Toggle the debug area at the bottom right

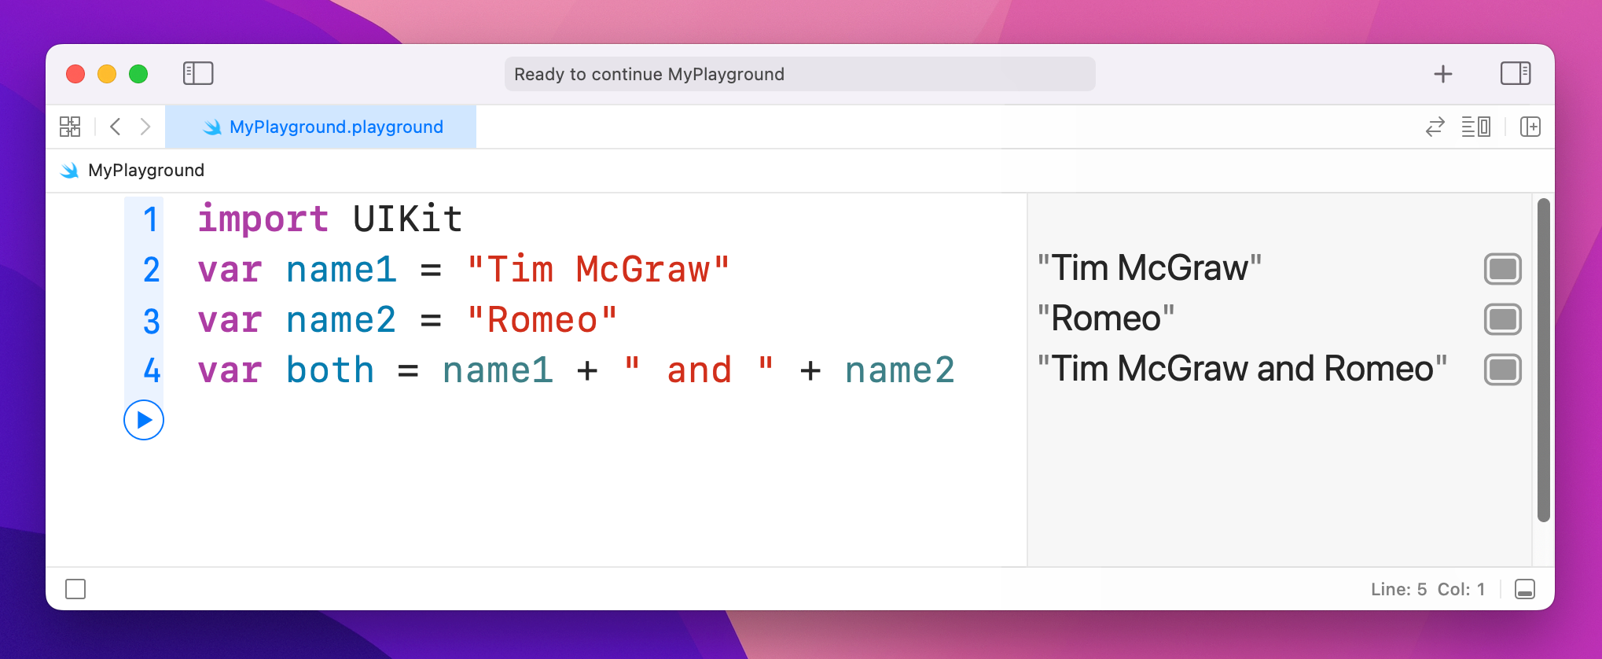[x=1524, y=589]
